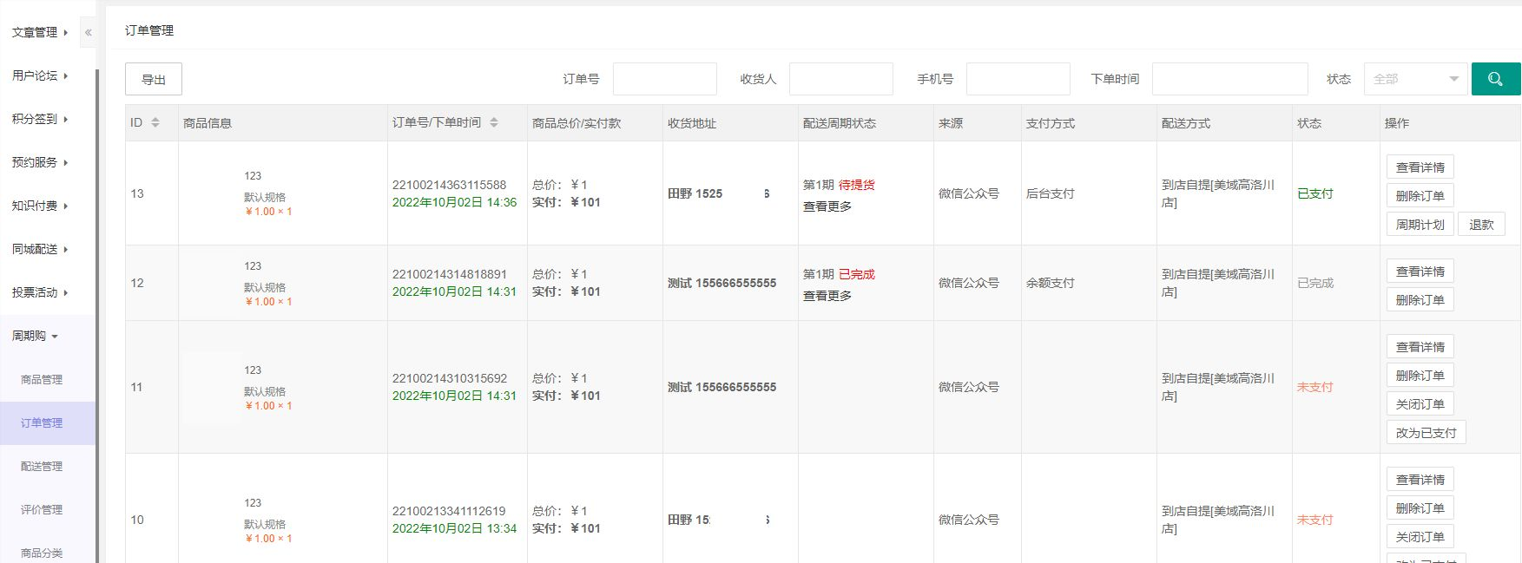Expand the 同城配送 sidebar menu

point(39,249)
